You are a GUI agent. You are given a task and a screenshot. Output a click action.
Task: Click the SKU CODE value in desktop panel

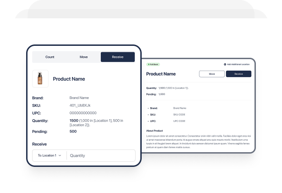[x=179, y=114]
